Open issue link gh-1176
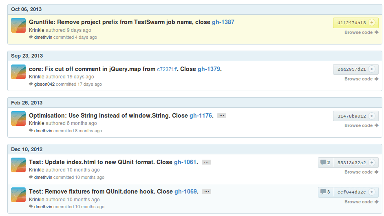 point(201,116)
